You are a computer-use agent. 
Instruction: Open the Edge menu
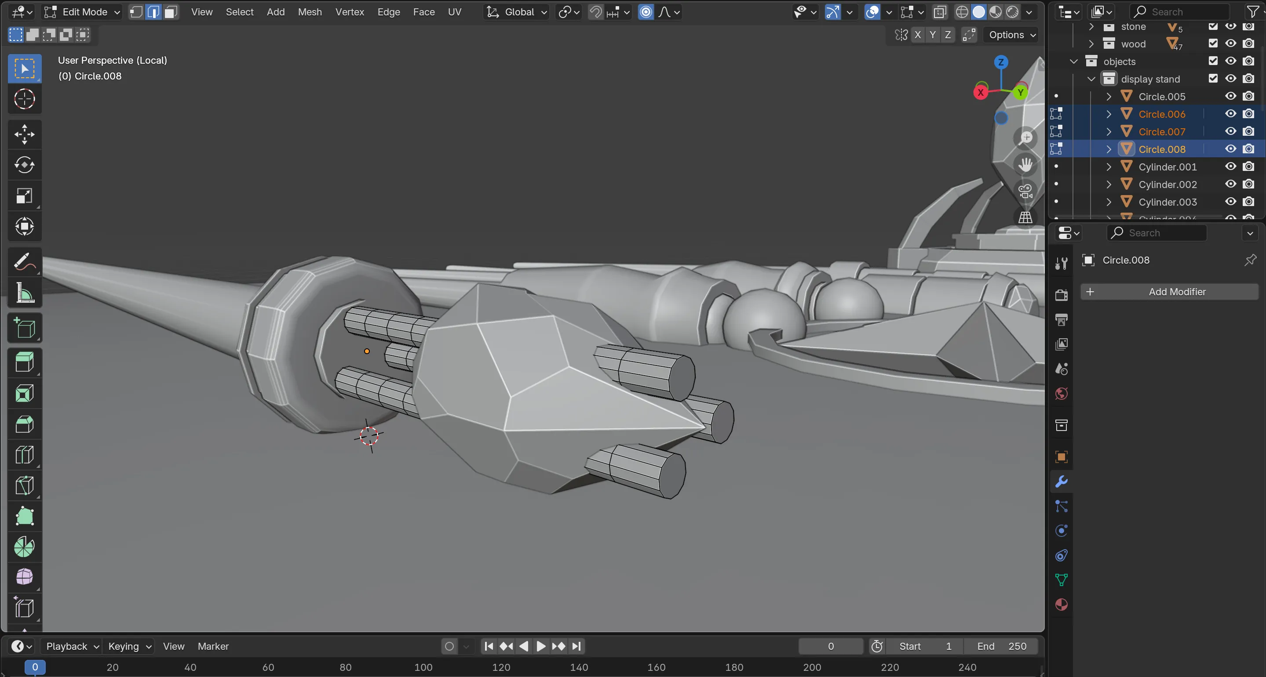click(388, 12)
